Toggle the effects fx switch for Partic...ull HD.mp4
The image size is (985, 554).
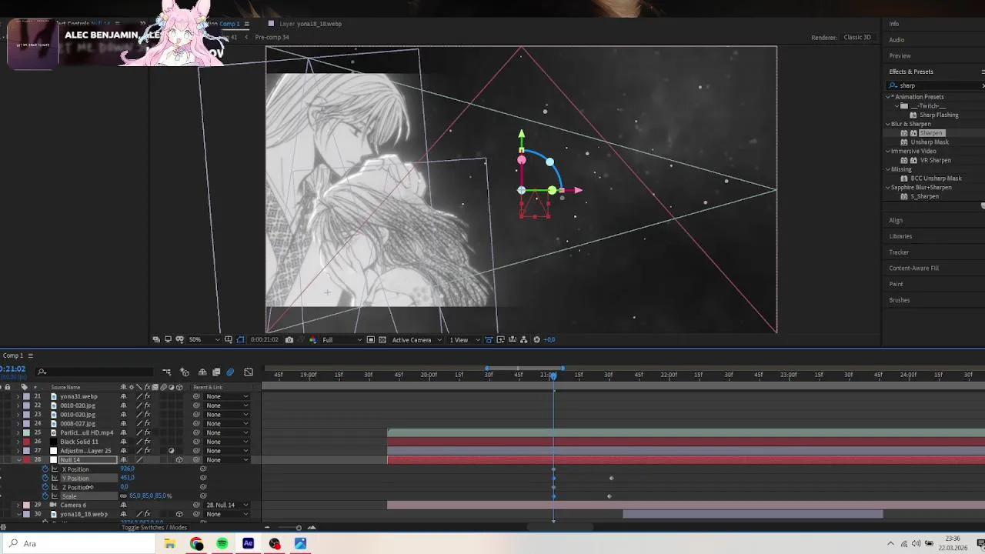pyautogui.click(x=147, y=432)
